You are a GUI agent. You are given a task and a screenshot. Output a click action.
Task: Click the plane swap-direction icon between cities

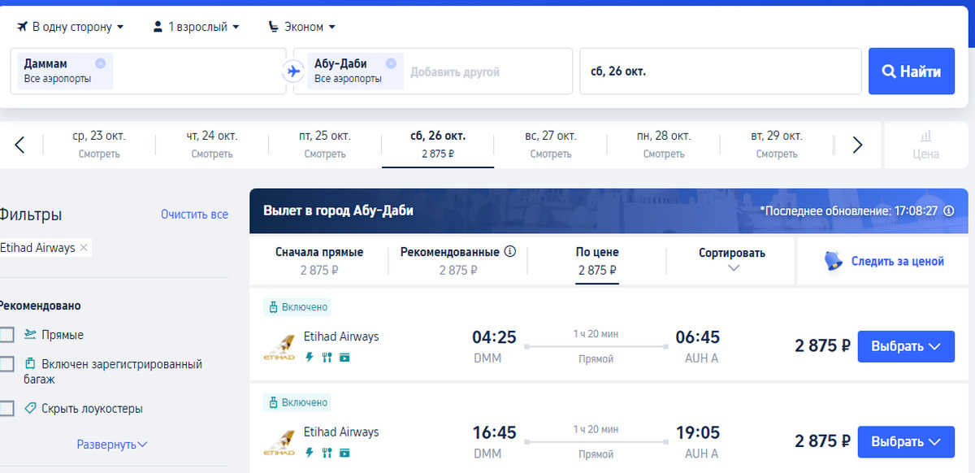click(x=292, y=71)
